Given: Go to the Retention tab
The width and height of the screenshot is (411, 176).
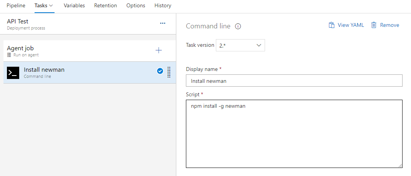Looking at the screenshot, I should pyautogui.click(x=106, y=5).
